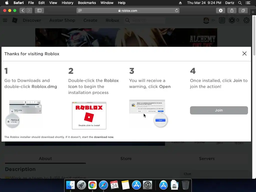Screen dimensions: 256x192
Task: Open Spotlight search in menu bar
Action: point(240,3)
